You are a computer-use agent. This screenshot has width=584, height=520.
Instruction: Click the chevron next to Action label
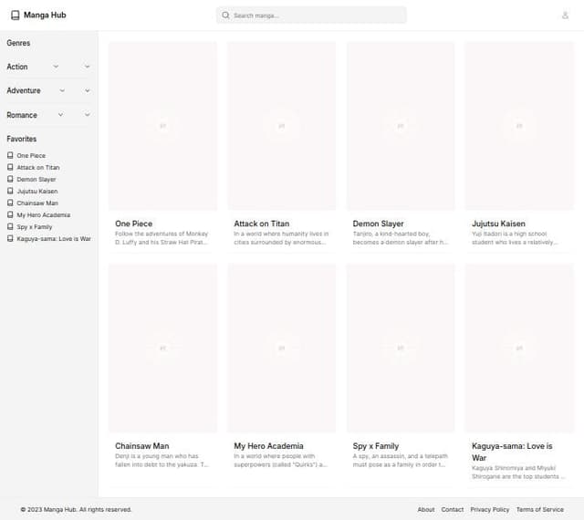[x=56, y=67]
